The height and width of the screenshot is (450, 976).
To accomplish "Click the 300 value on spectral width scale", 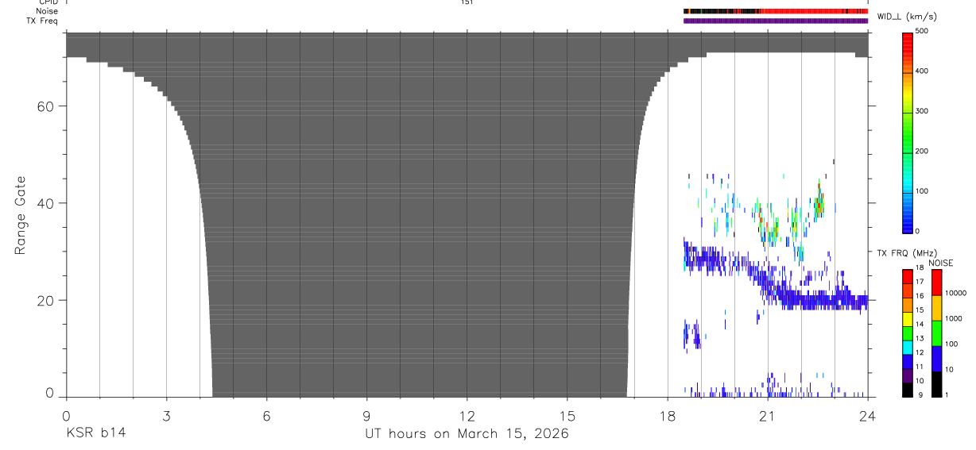I will 921,111.
